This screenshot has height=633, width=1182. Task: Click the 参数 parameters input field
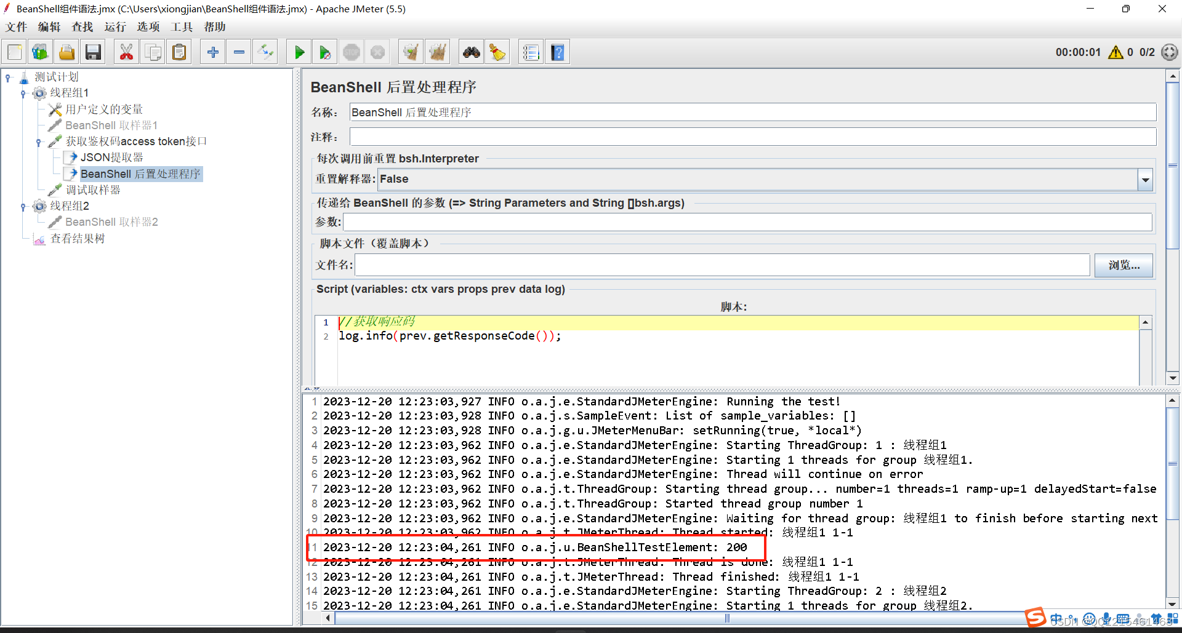(x=747, y=222)
